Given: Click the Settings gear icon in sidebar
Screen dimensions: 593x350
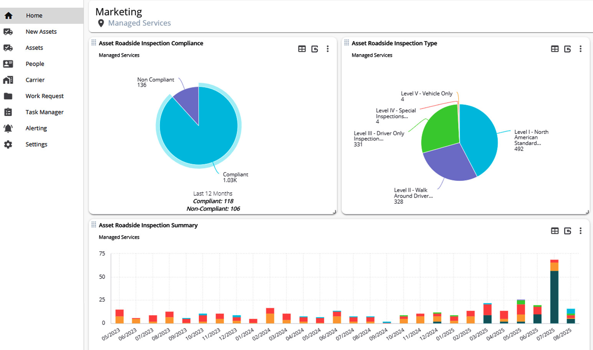Looking at the screenshot, I should (x=8, y=144).
